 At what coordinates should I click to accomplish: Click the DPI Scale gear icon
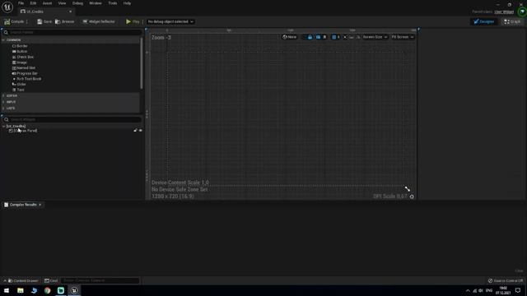pos(412,197)
